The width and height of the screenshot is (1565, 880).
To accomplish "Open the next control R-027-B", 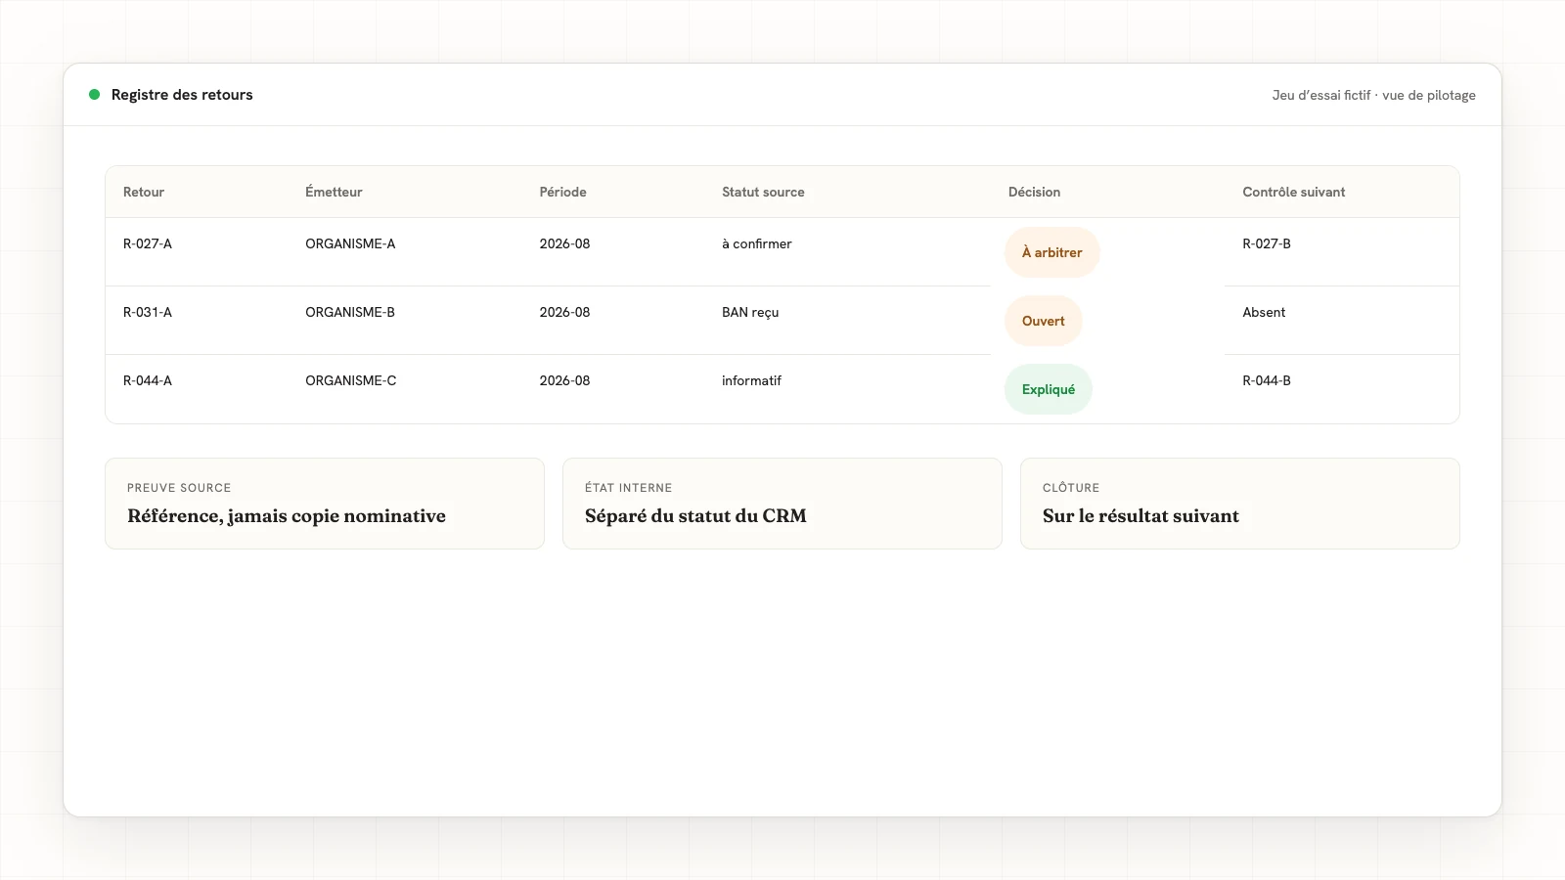I will tap(1267, 243).
